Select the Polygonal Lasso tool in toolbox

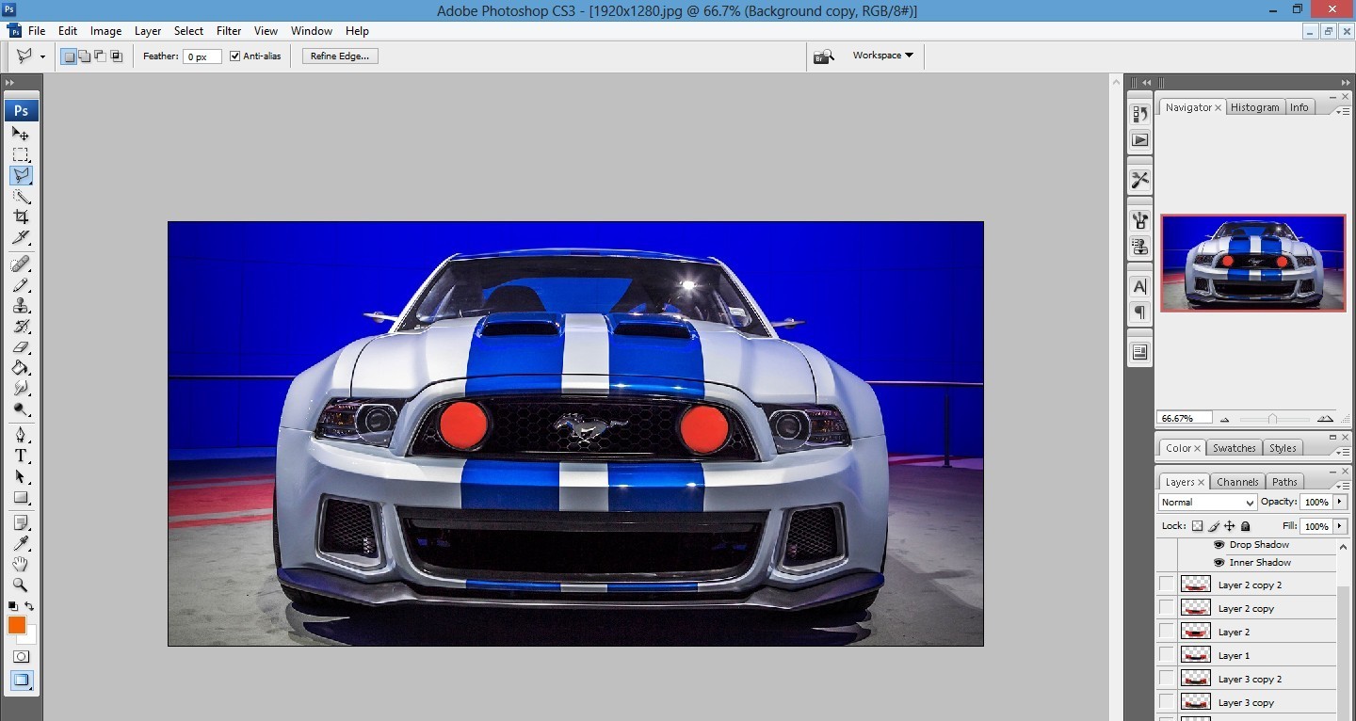(21, 175)
